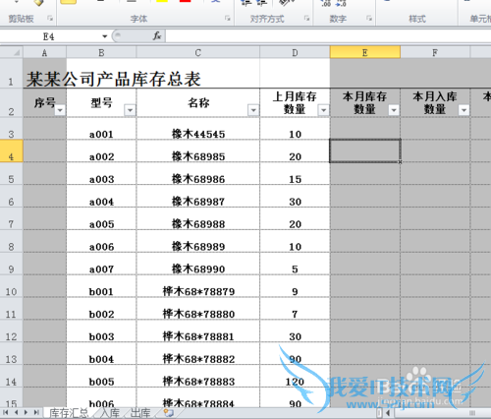Click the quantity cell showing 120
The width and height of the screenshot is (491, 419).
pos(295,377)
